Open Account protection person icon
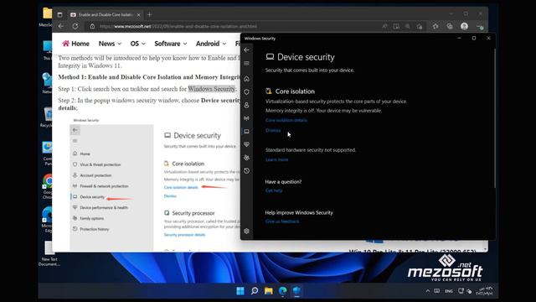536x302 pixels. [246, 105]
